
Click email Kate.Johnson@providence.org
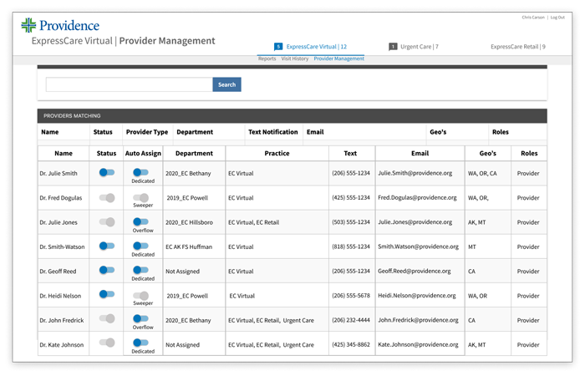click(418, 344)
